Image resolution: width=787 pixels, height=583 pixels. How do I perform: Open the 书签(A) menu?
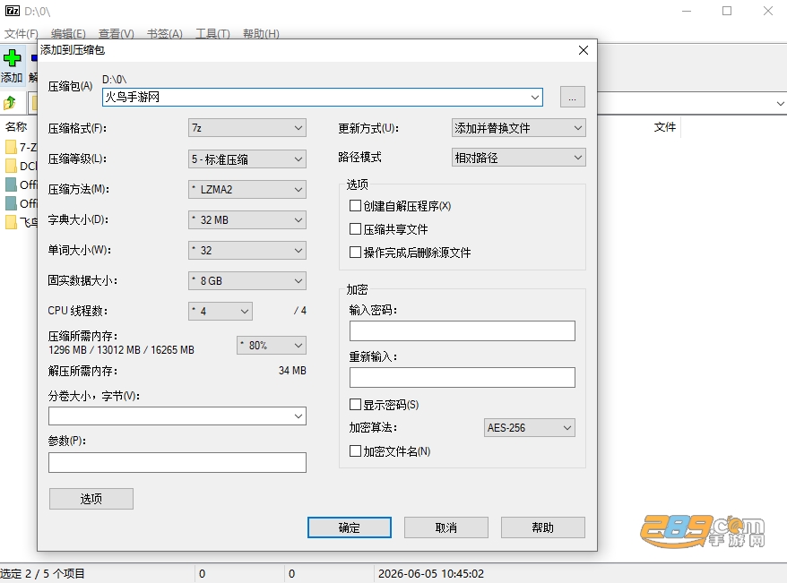(x=165, y=34)
